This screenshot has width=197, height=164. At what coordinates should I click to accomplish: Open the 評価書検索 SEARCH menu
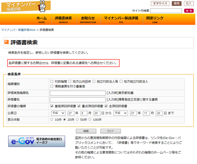point(64,19)
